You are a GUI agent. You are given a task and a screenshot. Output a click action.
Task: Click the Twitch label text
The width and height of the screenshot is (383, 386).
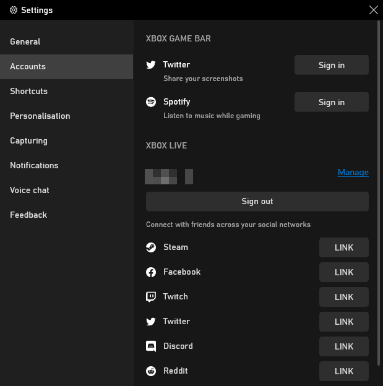(x=175, y=297)
